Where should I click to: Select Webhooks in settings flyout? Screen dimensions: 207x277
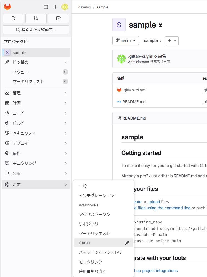click(x=104, y=205)
